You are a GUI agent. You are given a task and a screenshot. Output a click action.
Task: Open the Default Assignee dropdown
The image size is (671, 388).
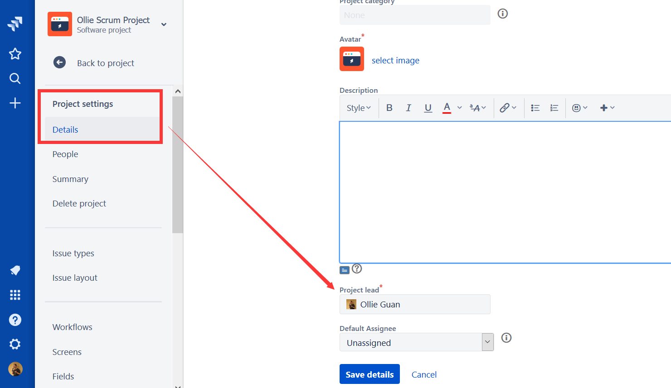click(x=487, y=342)
